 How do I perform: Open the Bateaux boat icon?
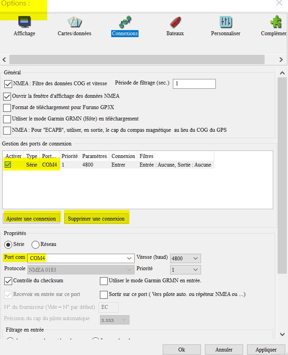pos(175,22)
